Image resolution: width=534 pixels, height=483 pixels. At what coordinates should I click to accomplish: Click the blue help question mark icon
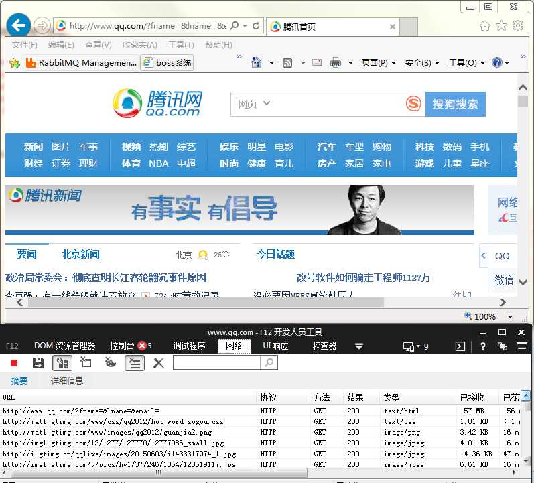497,62
